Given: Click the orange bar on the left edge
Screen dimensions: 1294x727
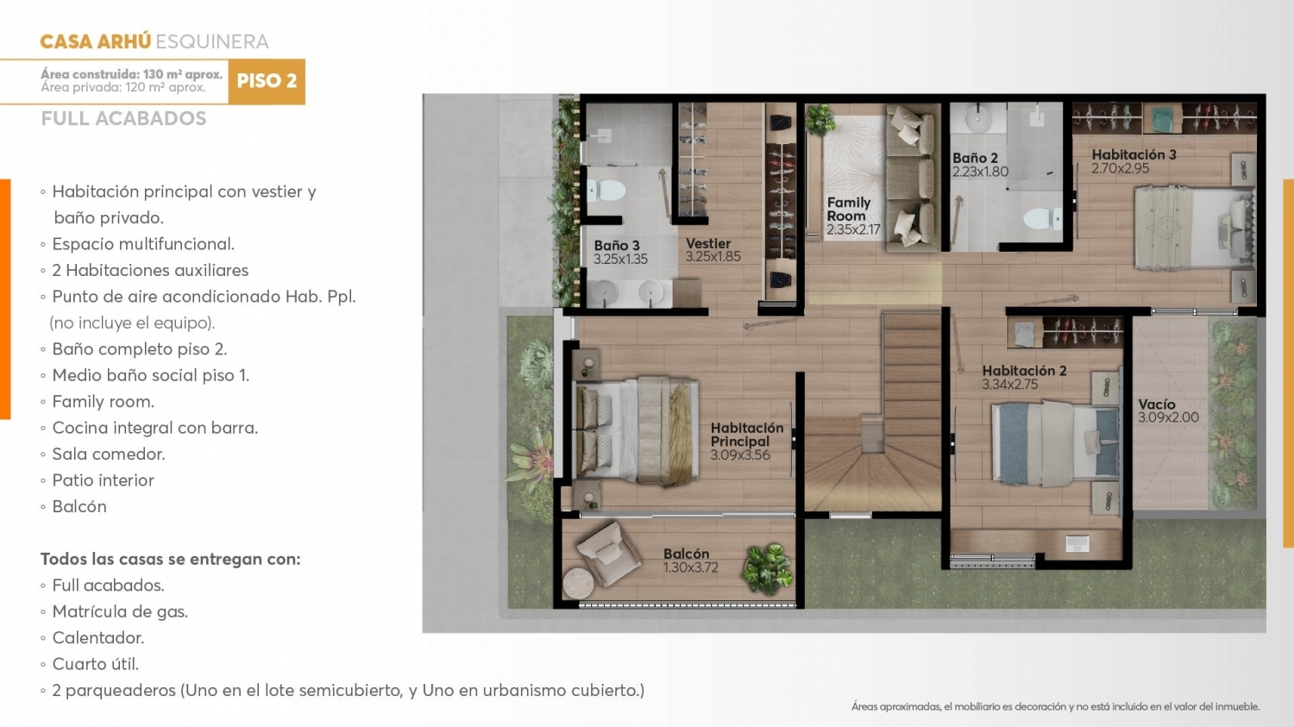Looking at the screenshot, I should pos(5,298).
